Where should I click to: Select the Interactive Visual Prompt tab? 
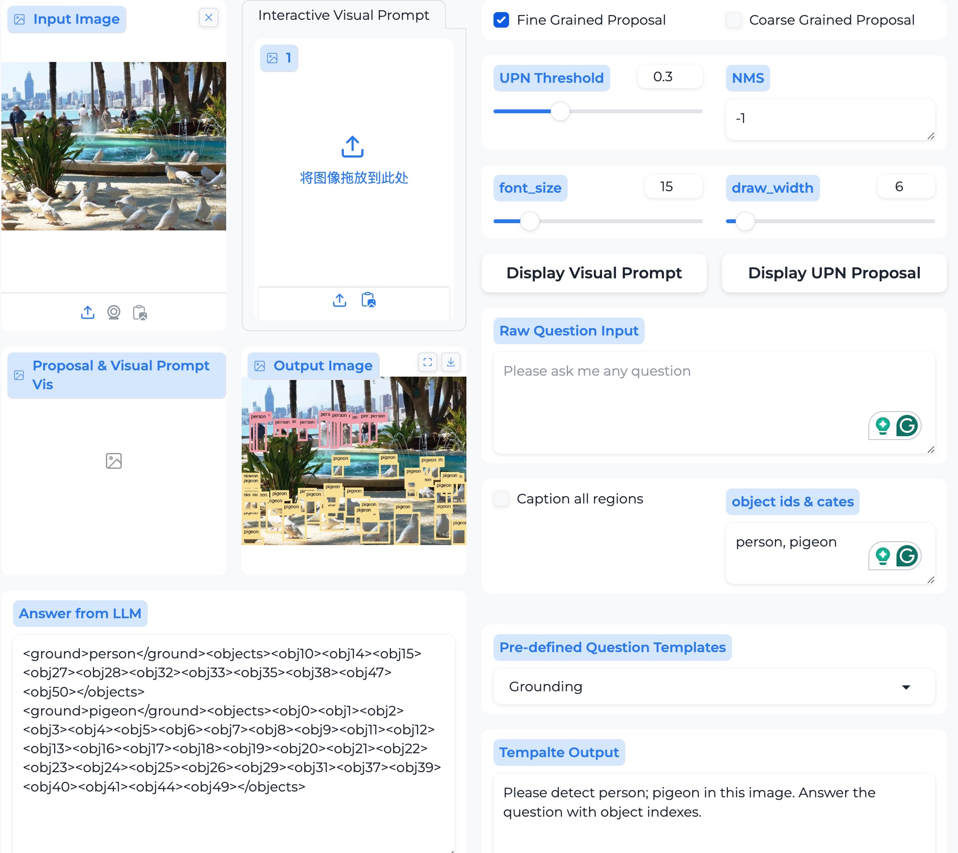[343, 15]
